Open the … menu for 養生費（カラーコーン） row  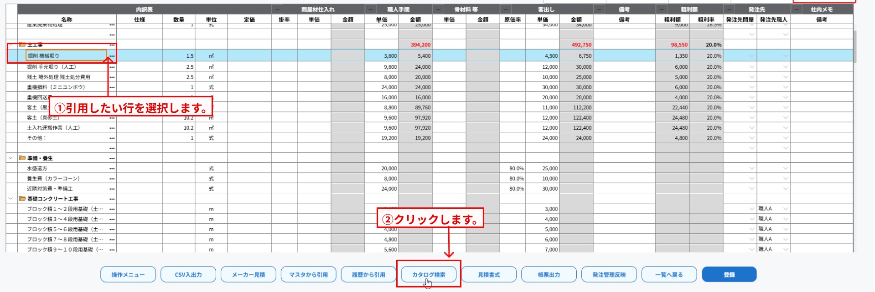[112, 179]
